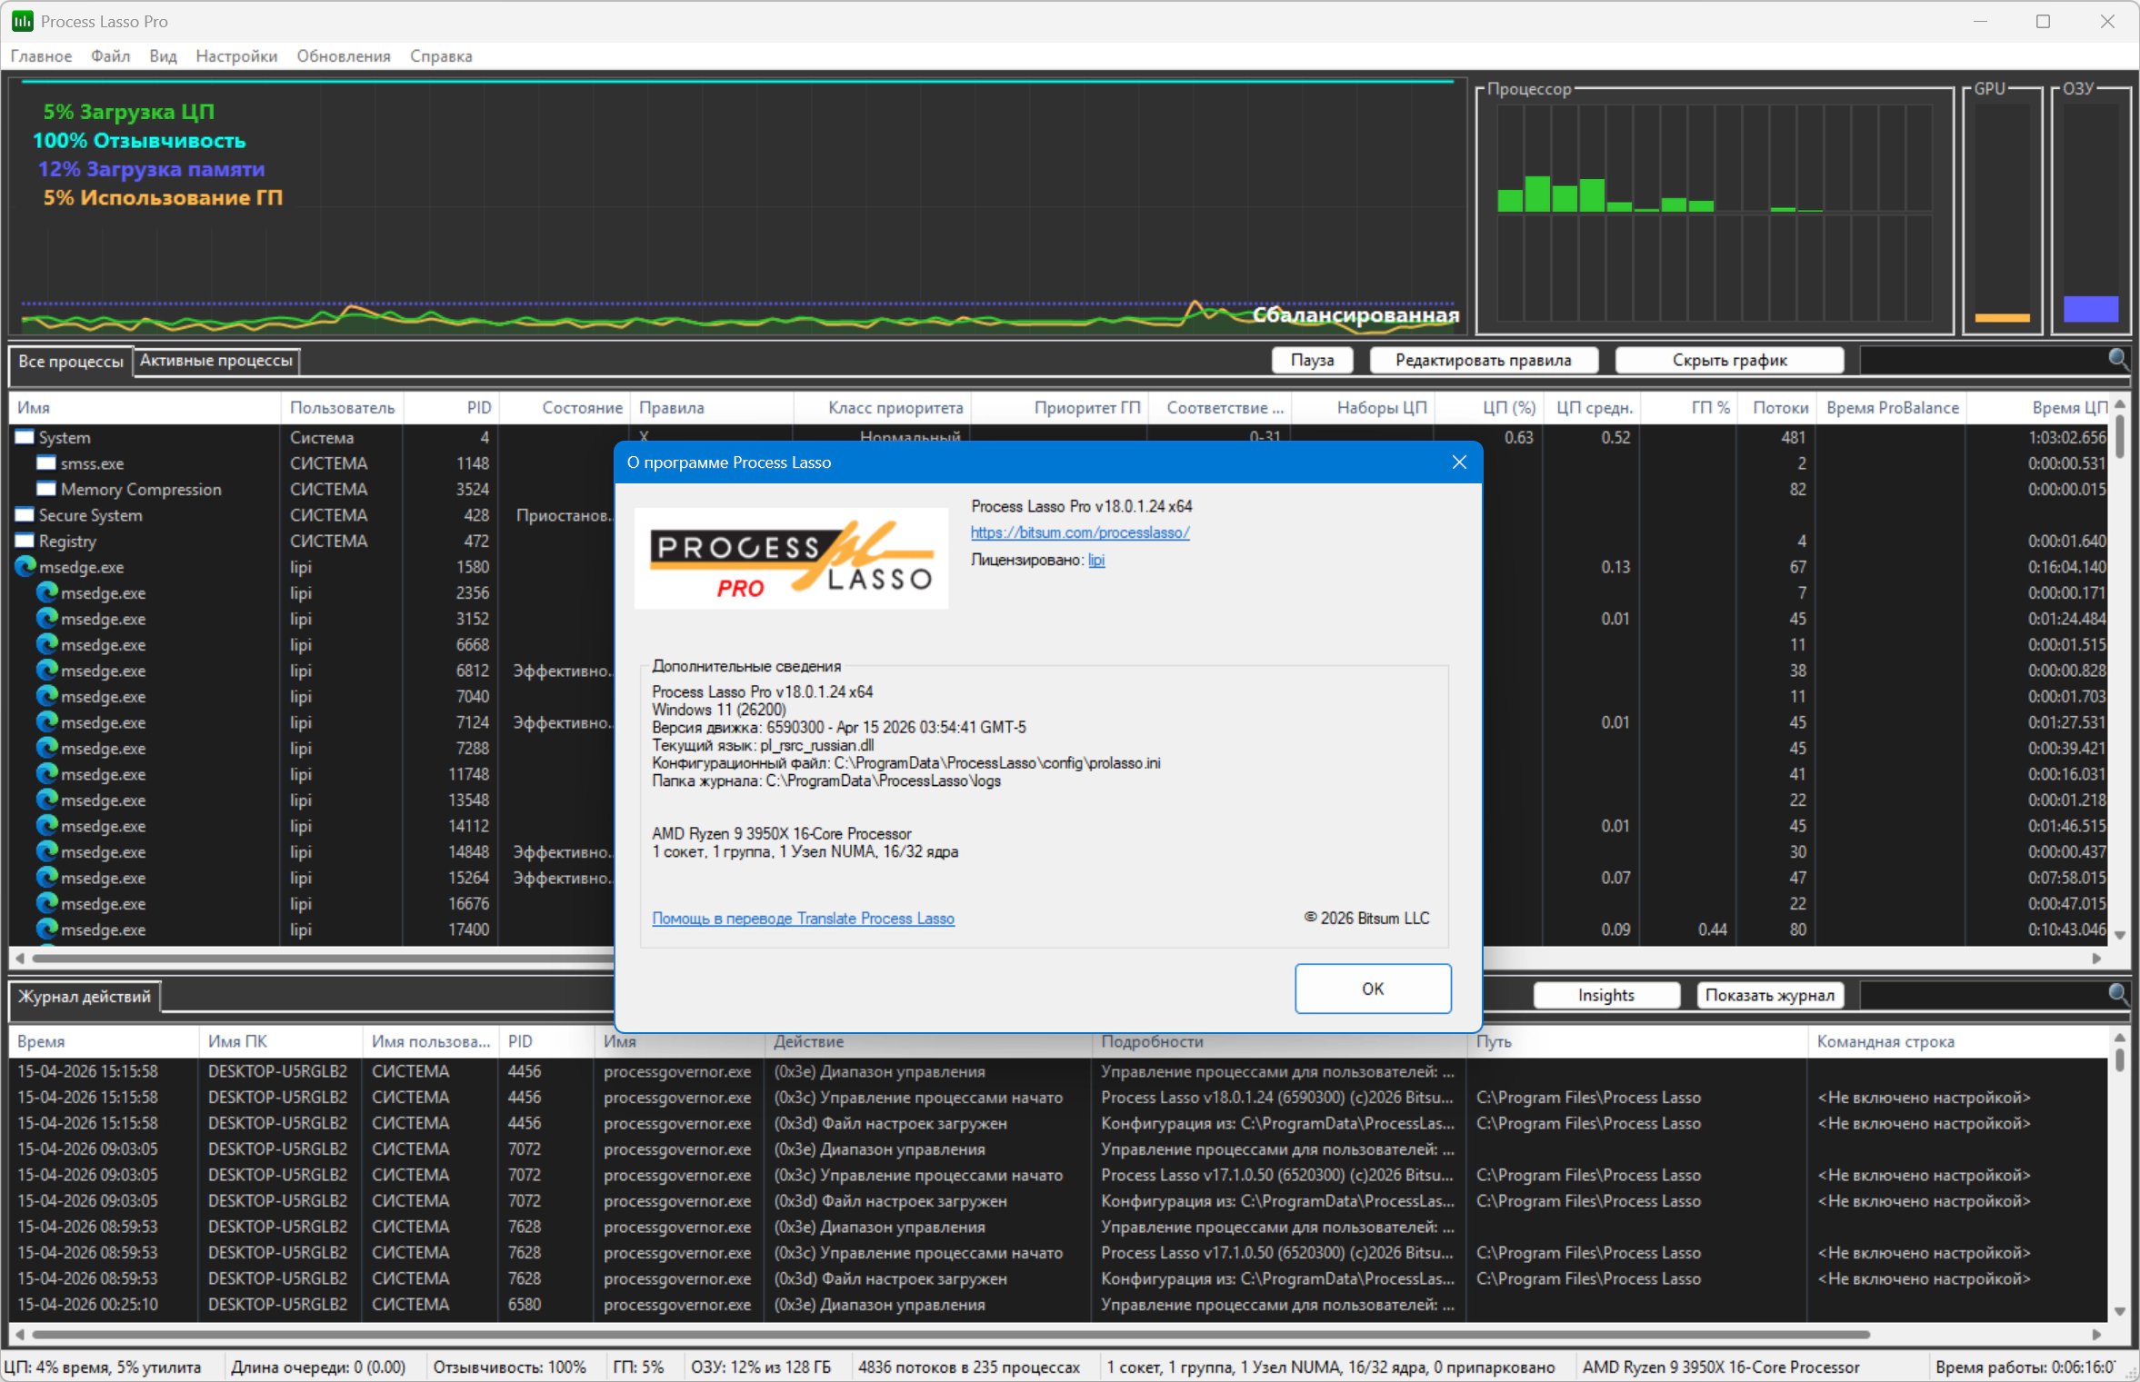Click the Edge icon of msedge.exe PID 1580
The height and width of the screenshot is (1382, 2140).
25,567
